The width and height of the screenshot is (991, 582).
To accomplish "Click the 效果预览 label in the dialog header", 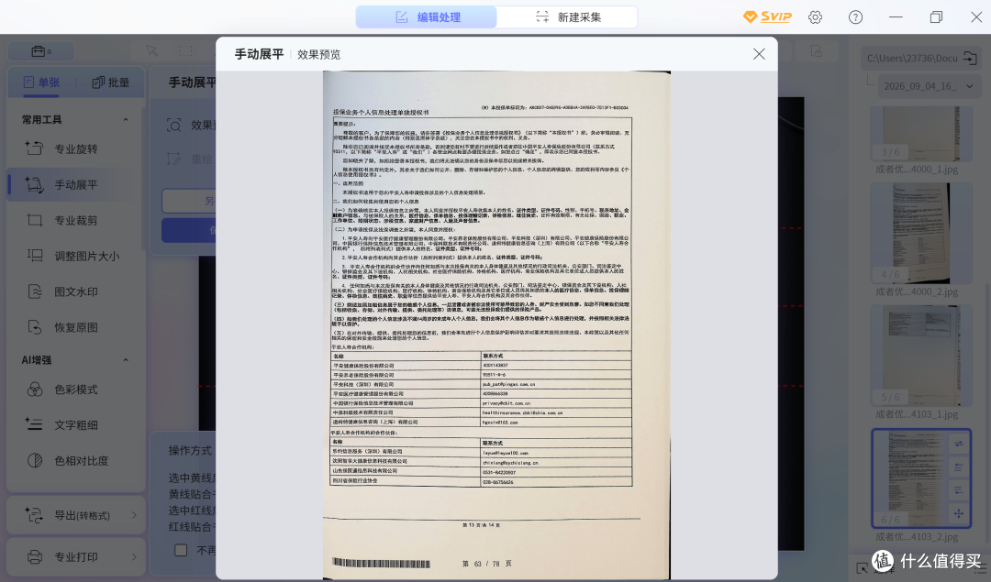I will click(x=319, y=54).
